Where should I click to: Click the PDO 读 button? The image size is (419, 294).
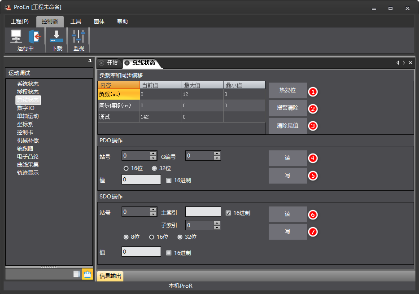click(x=288, y=158)
